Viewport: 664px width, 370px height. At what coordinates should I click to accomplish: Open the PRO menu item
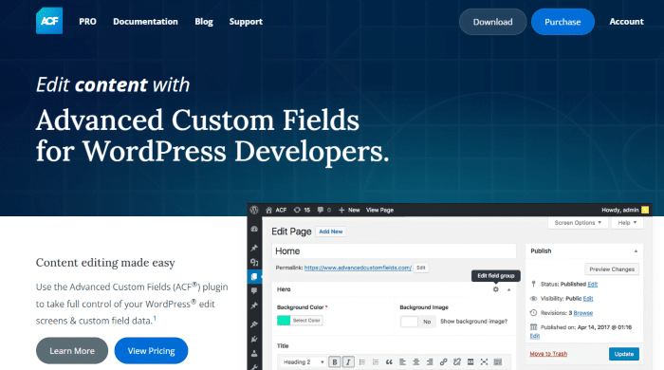click(x=87, y=22)
